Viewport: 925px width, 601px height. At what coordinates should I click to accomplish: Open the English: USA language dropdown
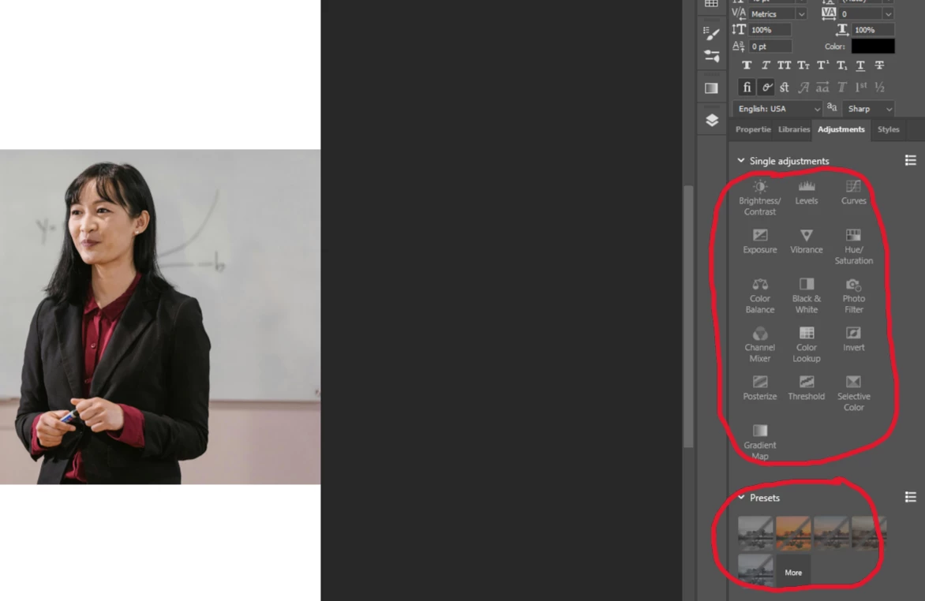pos(778,109)
